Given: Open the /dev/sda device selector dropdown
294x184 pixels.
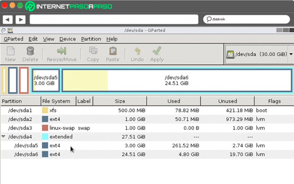Looking at the screenshot, I should (259, 54).
